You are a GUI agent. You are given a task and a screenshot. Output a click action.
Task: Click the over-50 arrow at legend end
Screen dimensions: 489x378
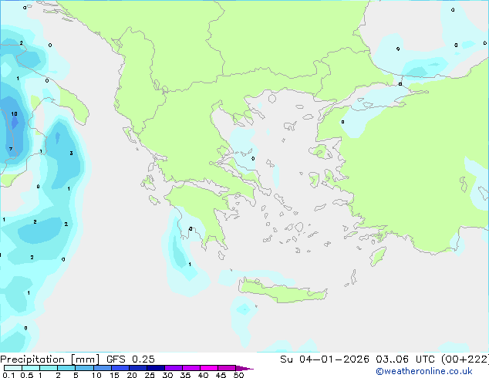[244, 368]
